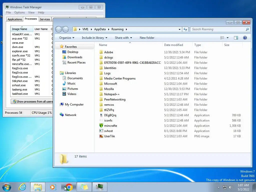Sort files by Size column header
Viewport: 256px width, 192px height.
[x=232, y=45]
